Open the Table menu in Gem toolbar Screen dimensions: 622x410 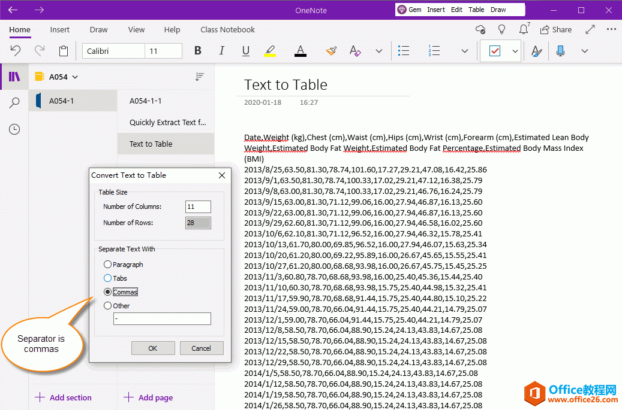tap(476, 10)
